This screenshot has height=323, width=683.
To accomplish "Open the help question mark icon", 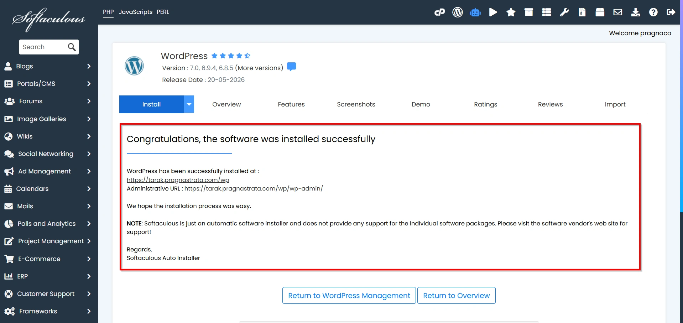I will tap(653, 12).
